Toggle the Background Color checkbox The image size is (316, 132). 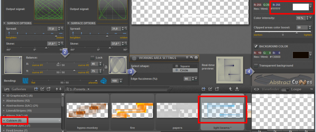coord(256,46)
